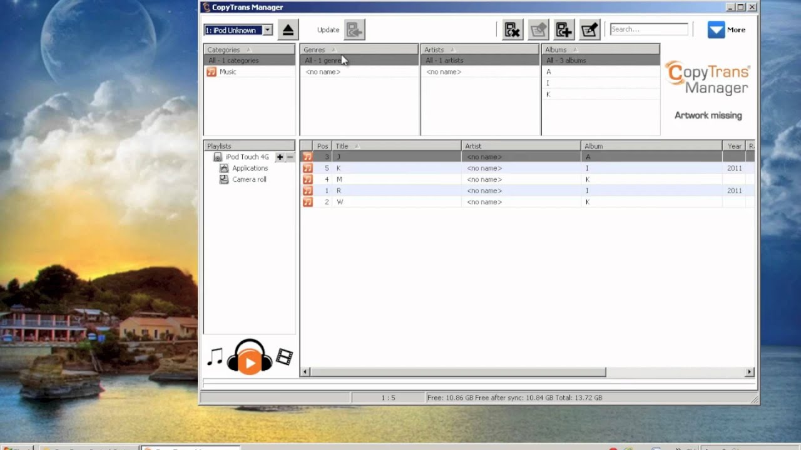Sort tracks by Artist column header
Image resolution: width=801 pixels, height=450 pixels.
521,146
